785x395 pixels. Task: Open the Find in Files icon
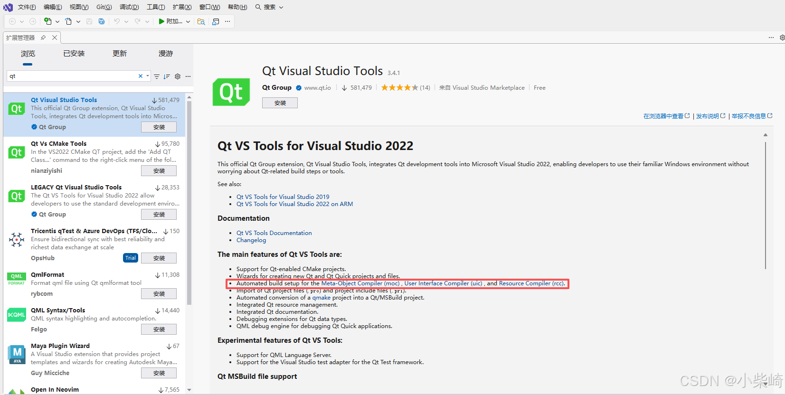point(201,21)
